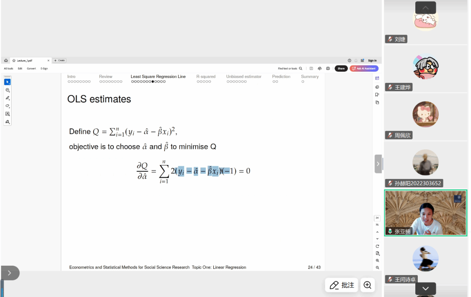Click the add text box tool

click(7, 114)
